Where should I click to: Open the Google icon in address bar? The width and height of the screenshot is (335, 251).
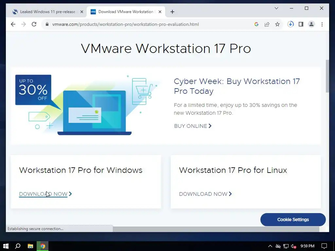[x=256, y=24]
